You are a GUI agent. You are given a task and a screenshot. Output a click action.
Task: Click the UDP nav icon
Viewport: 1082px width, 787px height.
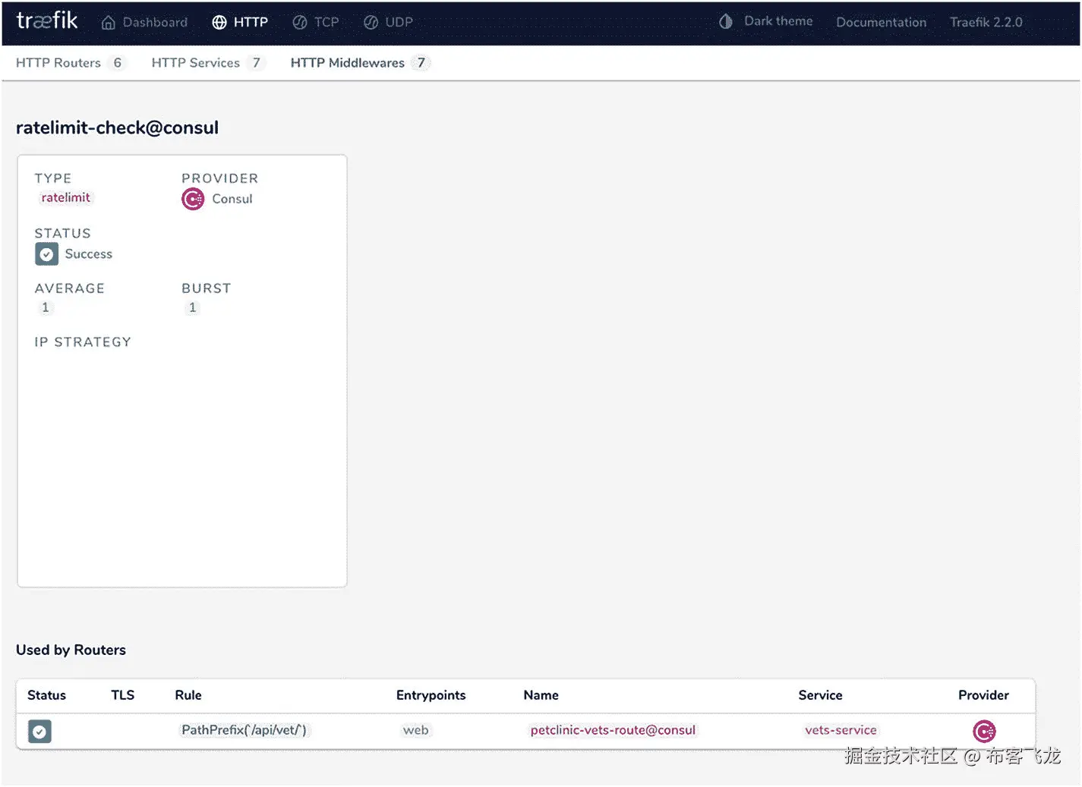click(x=371, y=23)
